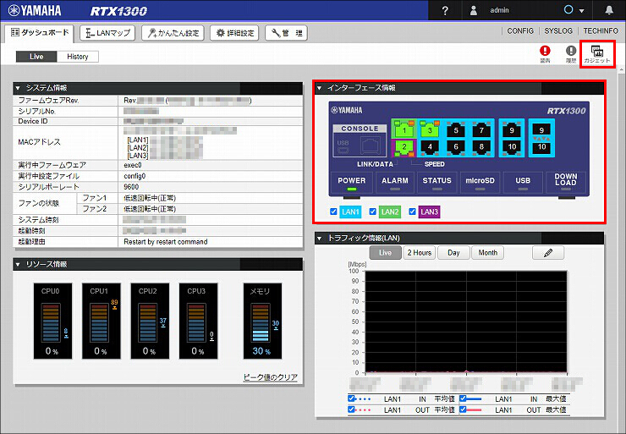Click the 実行中設定ファイル value config0
Viewport: 626px width, 434px height.
tap(135, 176)
